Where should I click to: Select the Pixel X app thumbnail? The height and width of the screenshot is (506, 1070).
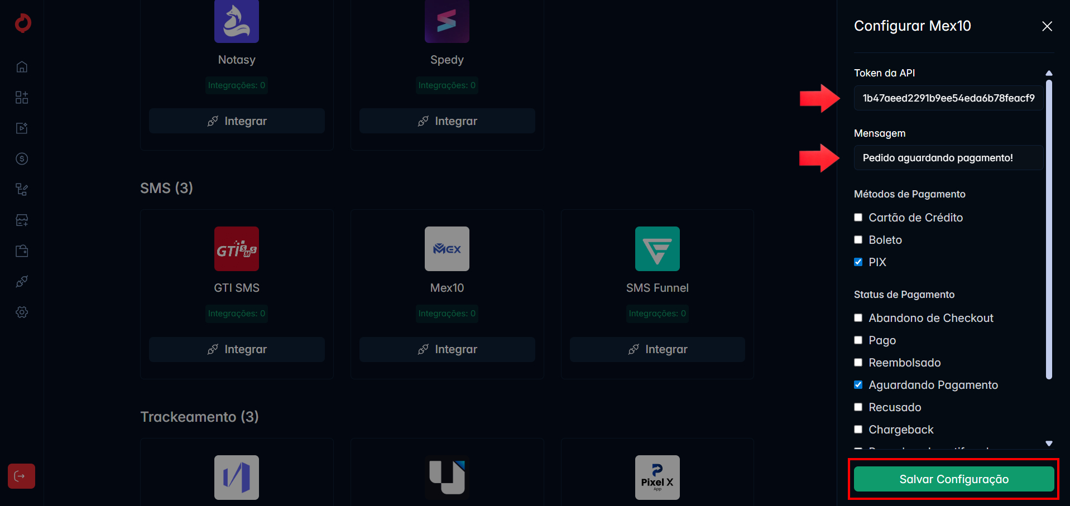(x=657, y=477)
